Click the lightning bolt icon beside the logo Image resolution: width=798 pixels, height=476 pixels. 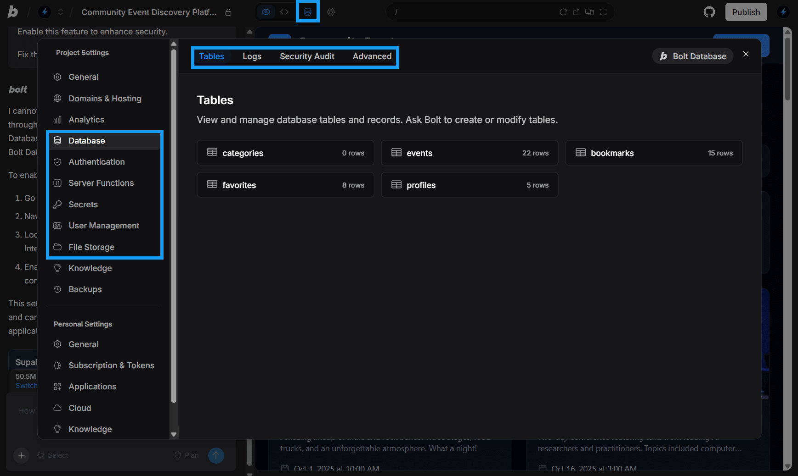[x=45, y=12]
